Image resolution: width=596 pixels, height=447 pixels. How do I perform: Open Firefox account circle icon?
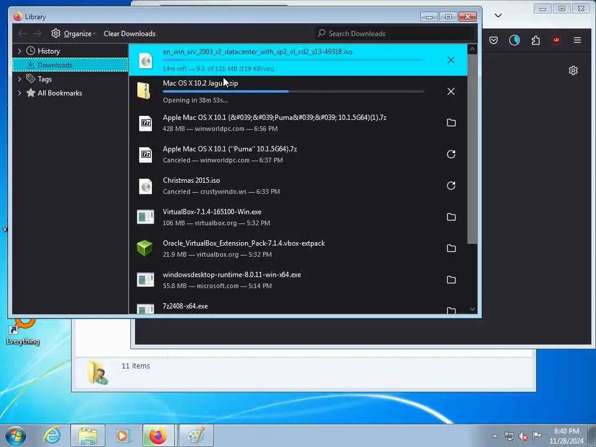(x=515, y=40)
